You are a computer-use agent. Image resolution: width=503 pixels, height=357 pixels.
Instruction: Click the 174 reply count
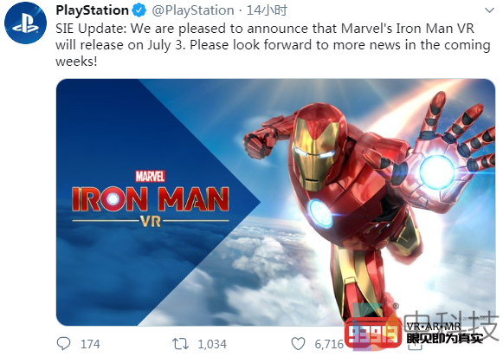coord(90,344)
